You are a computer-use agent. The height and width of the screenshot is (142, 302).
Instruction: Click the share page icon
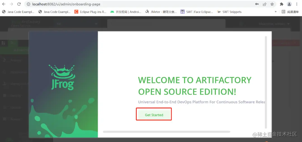click(265, 4)
